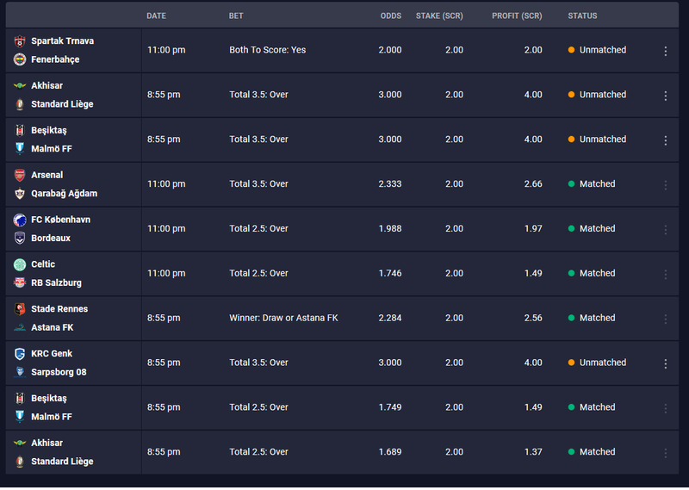This screenshot has width=689, height=490.
Task: Click the FC København club logo
Action: pyautogui.click(x=19, y=220)
